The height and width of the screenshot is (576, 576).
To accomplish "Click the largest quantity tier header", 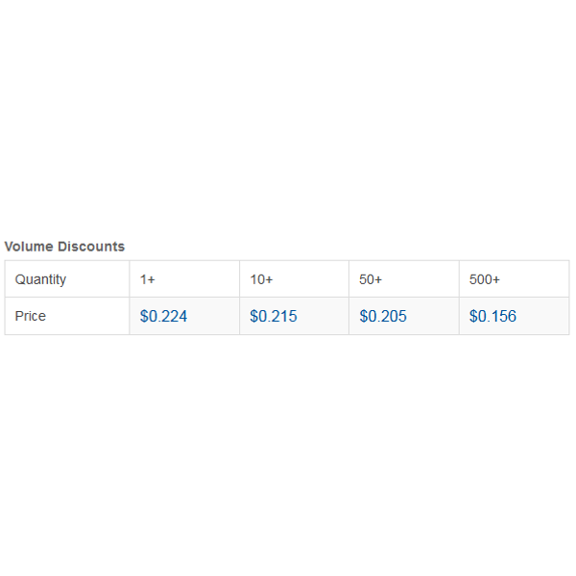I will pos(485,279).
